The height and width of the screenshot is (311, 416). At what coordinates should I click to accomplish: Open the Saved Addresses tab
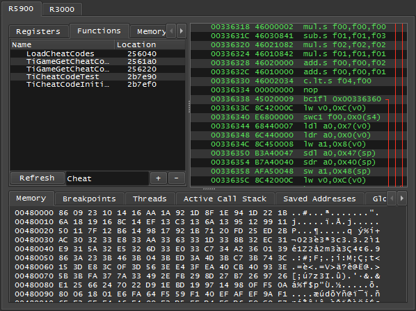pos(319,199)
